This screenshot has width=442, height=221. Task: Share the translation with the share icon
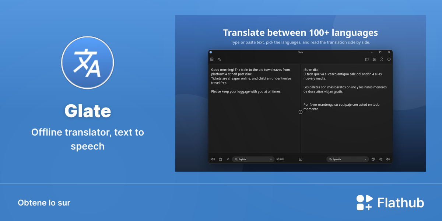(x=380, y=159)
